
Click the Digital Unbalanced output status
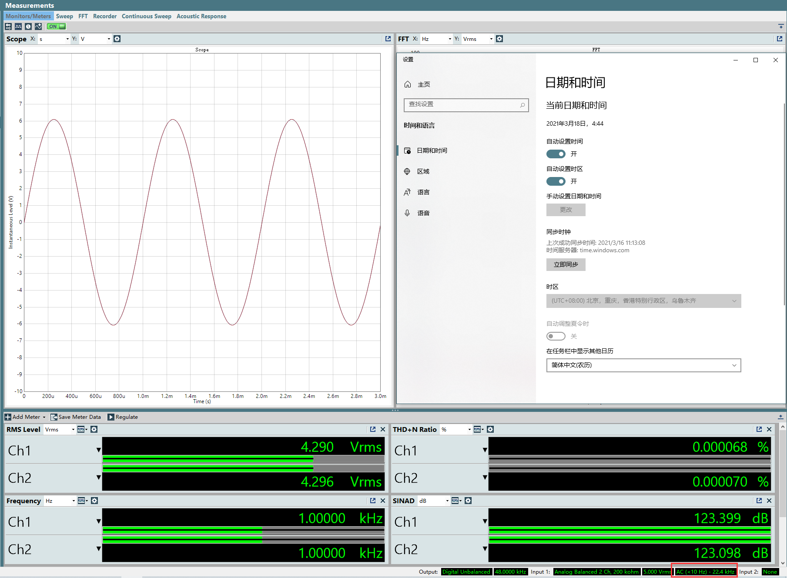(466, 572)
